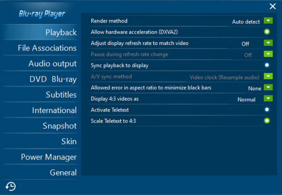Click the Auto detect value

[246, 22]
